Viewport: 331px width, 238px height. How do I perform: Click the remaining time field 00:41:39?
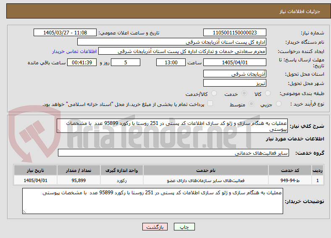(82, 62)
